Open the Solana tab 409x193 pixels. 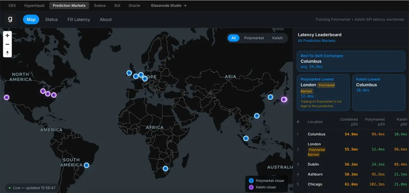pos(100,5)
